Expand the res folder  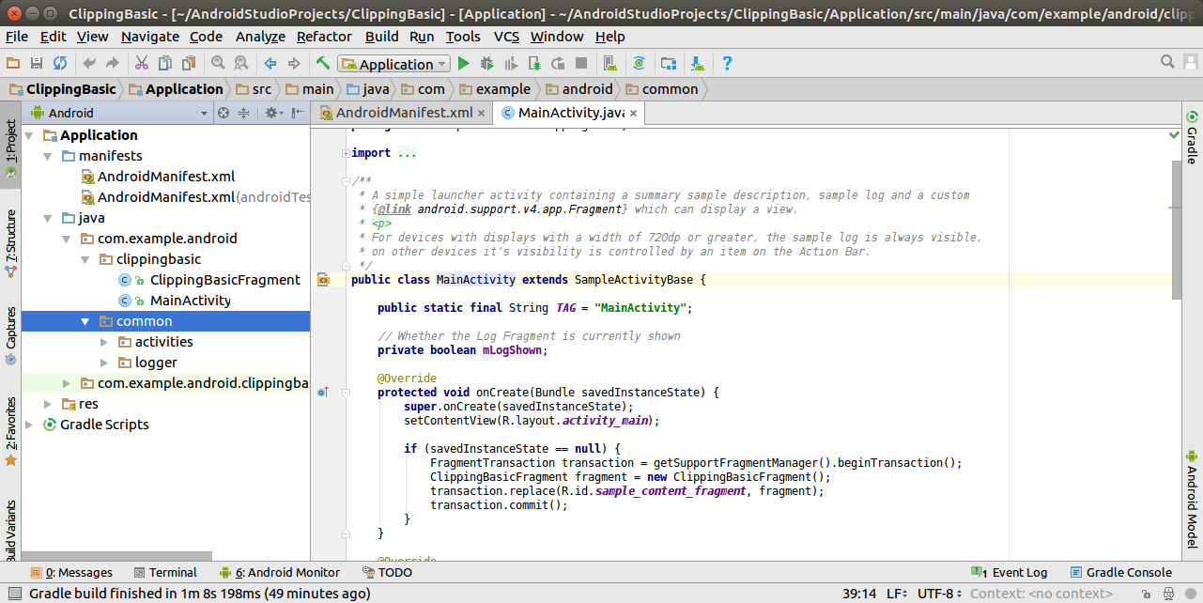coord(48,404)
